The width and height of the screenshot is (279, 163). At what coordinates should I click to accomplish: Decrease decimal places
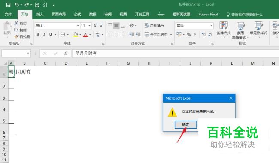point(210,34)
